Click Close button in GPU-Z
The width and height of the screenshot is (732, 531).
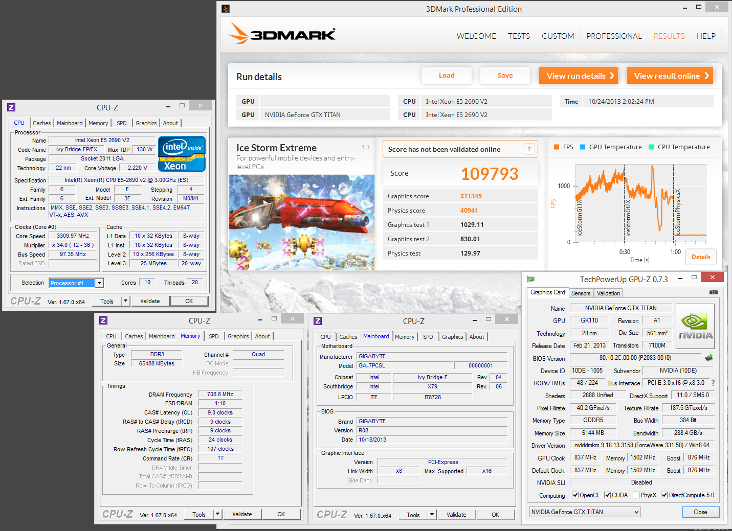(700, 512)
